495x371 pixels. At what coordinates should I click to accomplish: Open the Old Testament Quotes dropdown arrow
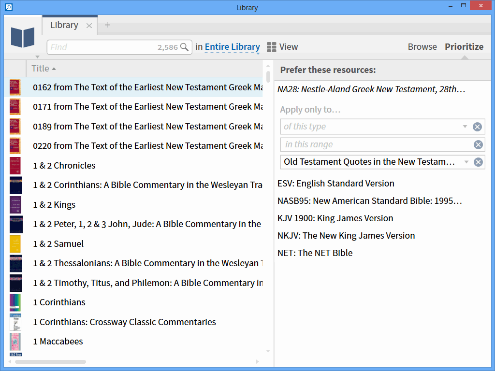tap(466, 162)
